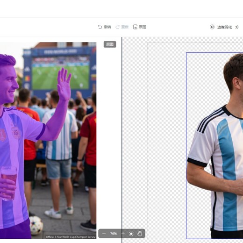Click the greyed-out redo arrow icon
243x243 pixels.
(x=117, y=27)
